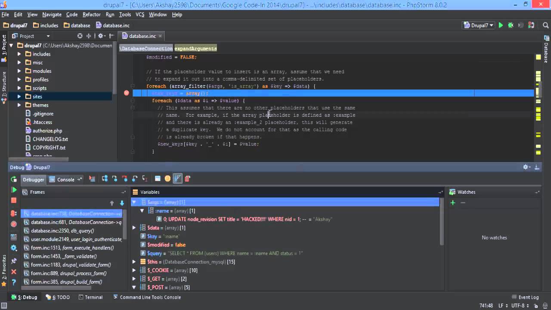551x310 pixels.
Task: Open the Refactor menu
Action: [91, 14]
